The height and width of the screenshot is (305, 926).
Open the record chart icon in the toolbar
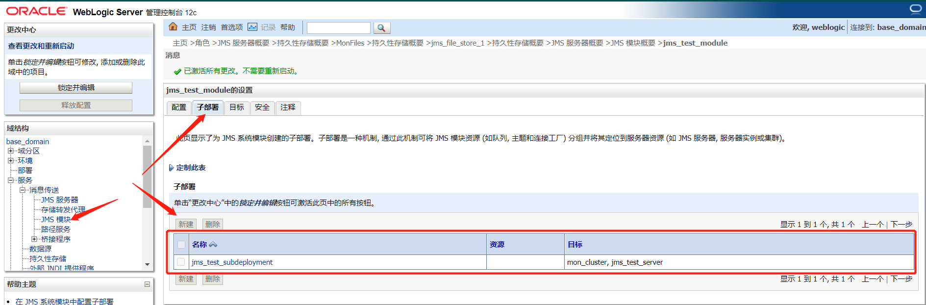coord(252,27)
